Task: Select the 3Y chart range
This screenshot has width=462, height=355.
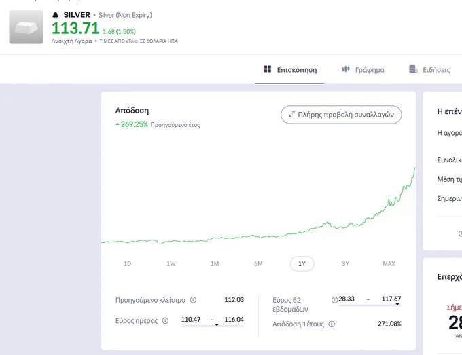Action: point(345,264)
